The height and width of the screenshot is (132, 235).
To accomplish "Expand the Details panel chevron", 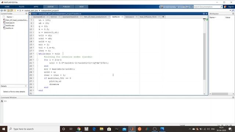I will pyautogui.click(x=26, y=86).
